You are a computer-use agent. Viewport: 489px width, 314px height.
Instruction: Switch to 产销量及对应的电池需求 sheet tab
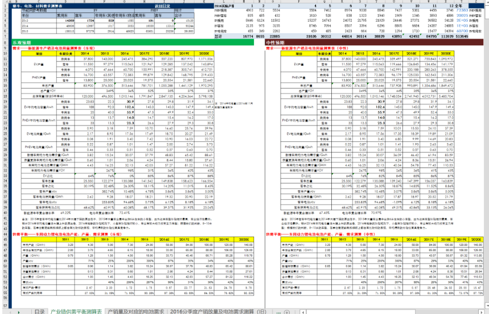(135, 311)
